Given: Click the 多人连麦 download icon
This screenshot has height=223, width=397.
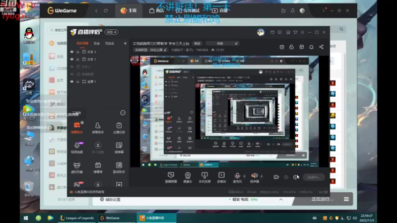Looking at the screenshot, I should click(98, 145).
